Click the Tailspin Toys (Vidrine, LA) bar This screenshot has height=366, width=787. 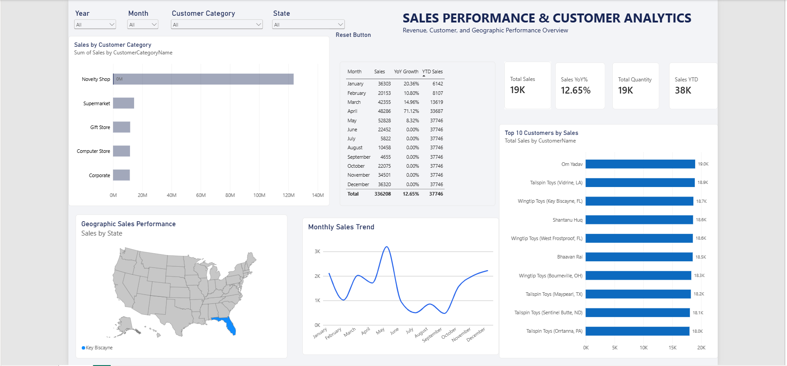(640, 183)
